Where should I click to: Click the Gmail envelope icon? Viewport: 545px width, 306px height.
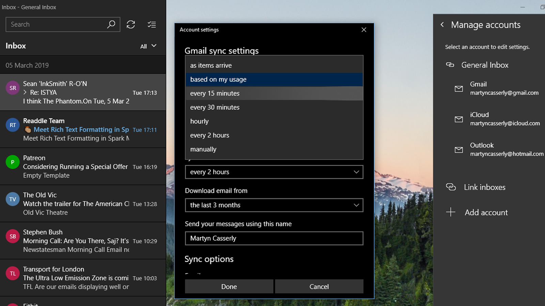[459, 88]
